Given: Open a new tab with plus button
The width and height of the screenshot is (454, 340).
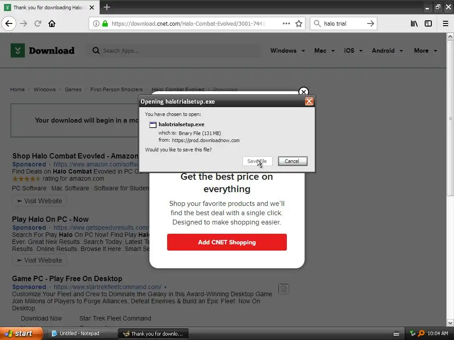Looking at the screenshot, I should click(x=107, y=7).
